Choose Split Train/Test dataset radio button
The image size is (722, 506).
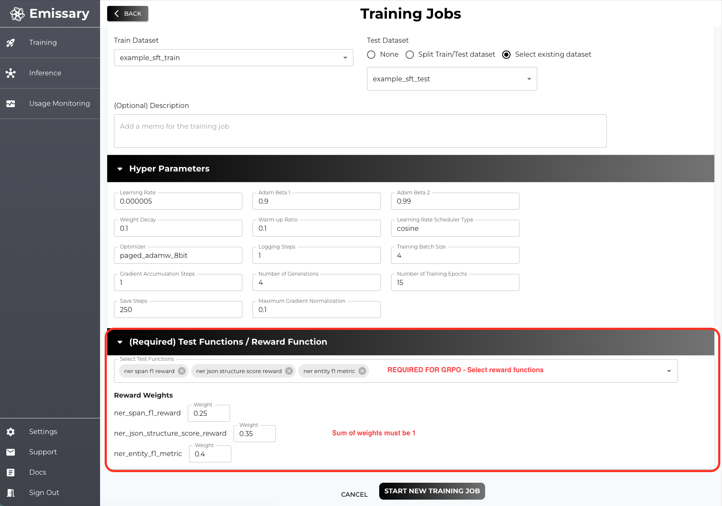pyautogui.click(x=410, y=55)
